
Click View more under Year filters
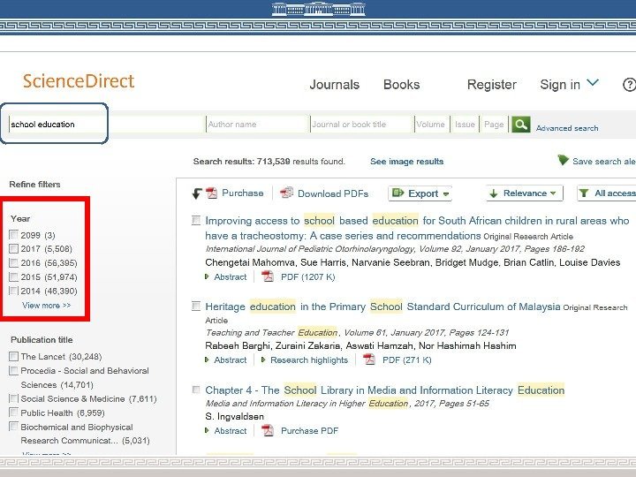[x=46, y=305]
